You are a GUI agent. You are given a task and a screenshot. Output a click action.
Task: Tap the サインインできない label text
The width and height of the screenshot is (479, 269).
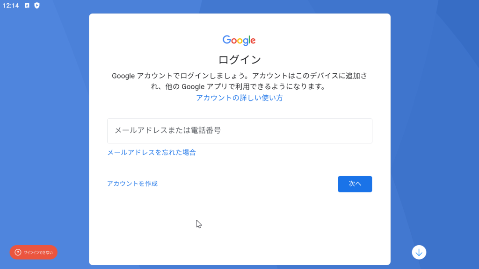pyautogui.click(x=38, y=252)
